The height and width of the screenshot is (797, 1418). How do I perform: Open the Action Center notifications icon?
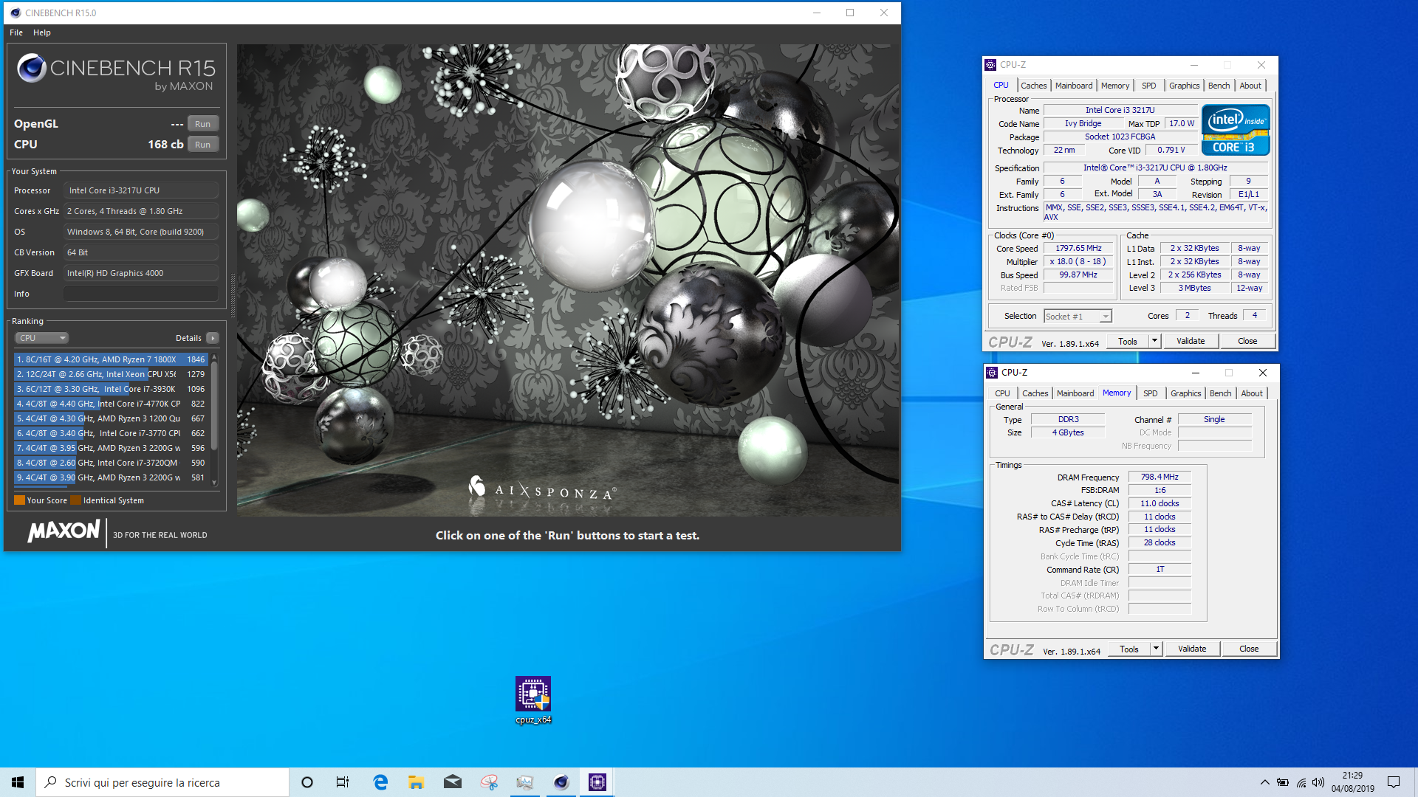1394,782
